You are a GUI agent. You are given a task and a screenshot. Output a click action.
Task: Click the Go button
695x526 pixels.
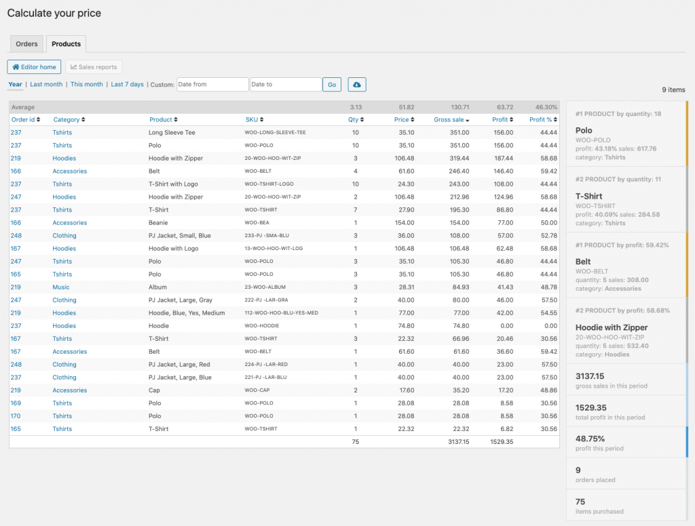(332, 85)
